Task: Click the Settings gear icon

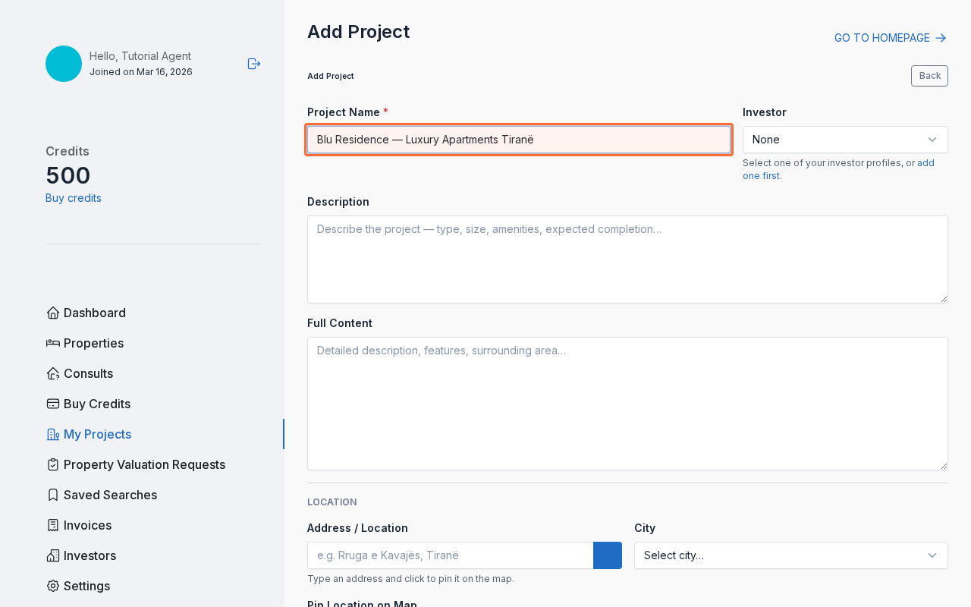Action: click(x=52, y=586)
